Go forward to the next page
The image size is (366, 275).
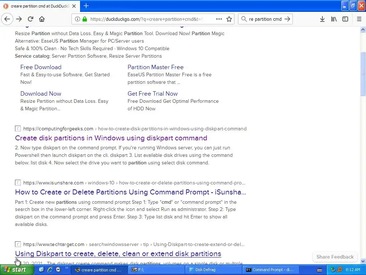pos(19,19)
